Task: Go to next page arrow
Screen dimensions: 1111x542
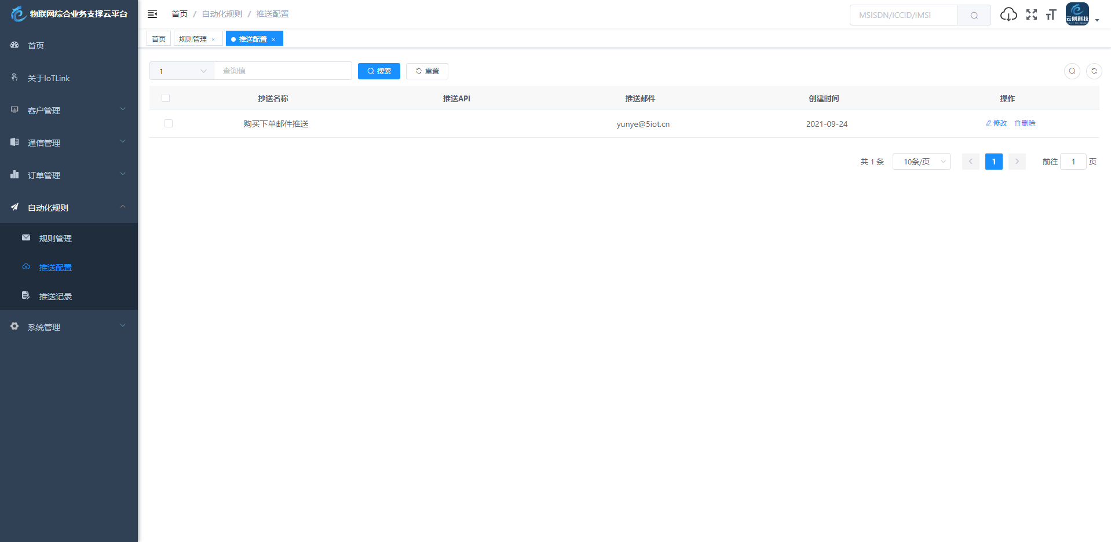Action: [1017, 162]
